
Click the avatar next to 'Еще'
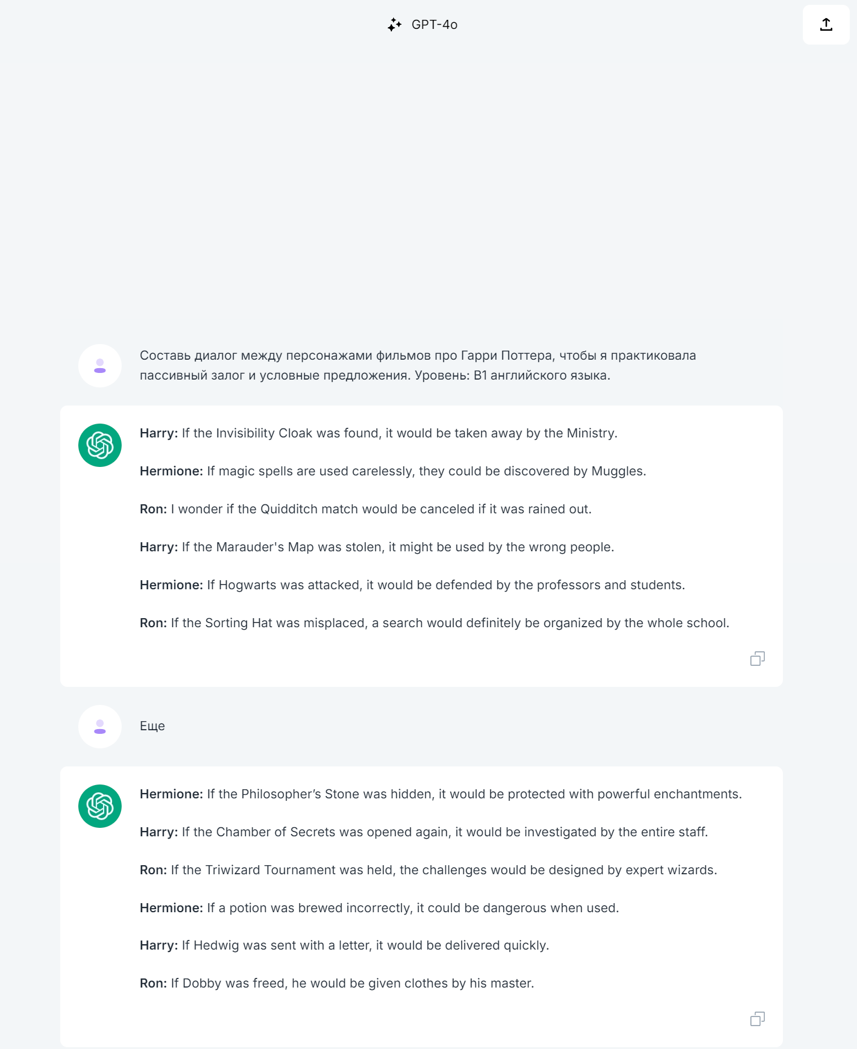[100, 727]
